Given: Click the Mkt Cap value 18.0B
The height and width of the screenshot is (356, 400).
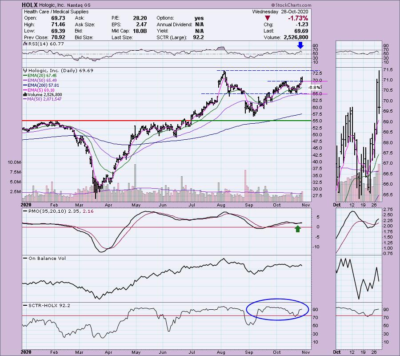Looking at the screenshot, I should pyautogui.click(x=140, y=31).
